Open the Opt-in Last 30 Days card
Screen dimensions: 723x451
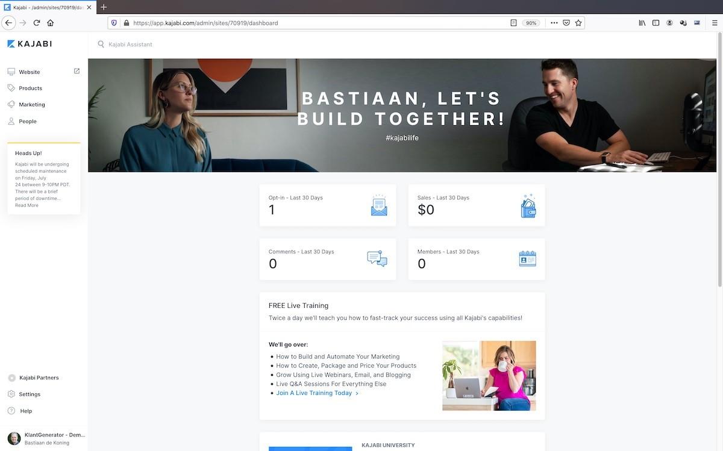click(x=328, y=205)
